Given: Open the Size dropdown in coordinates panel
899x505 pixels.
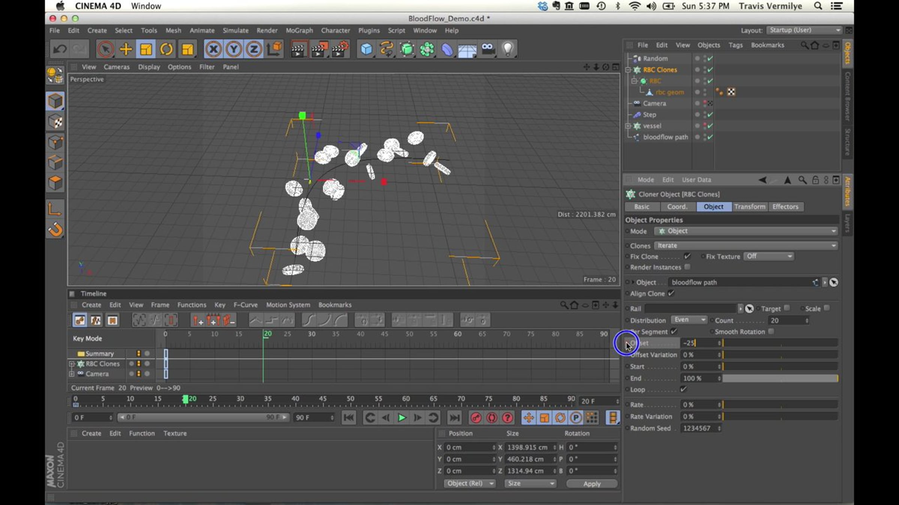Looking at the screenshot, I should 530,483.
